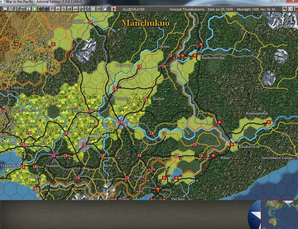Select the Japanese base at Hailun
This screenshot has width=298, height=229.
coord(146,100)
